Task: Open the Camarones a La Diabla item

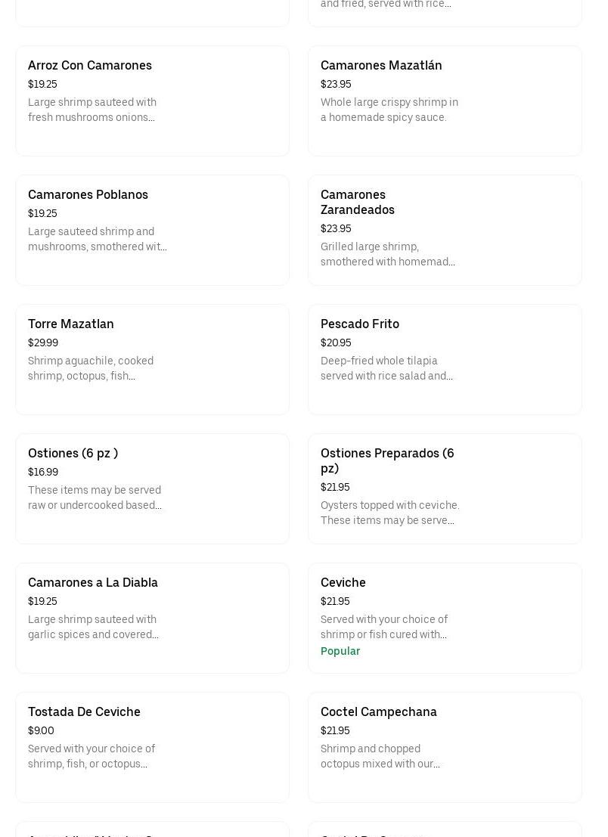Action: point(93,583)
